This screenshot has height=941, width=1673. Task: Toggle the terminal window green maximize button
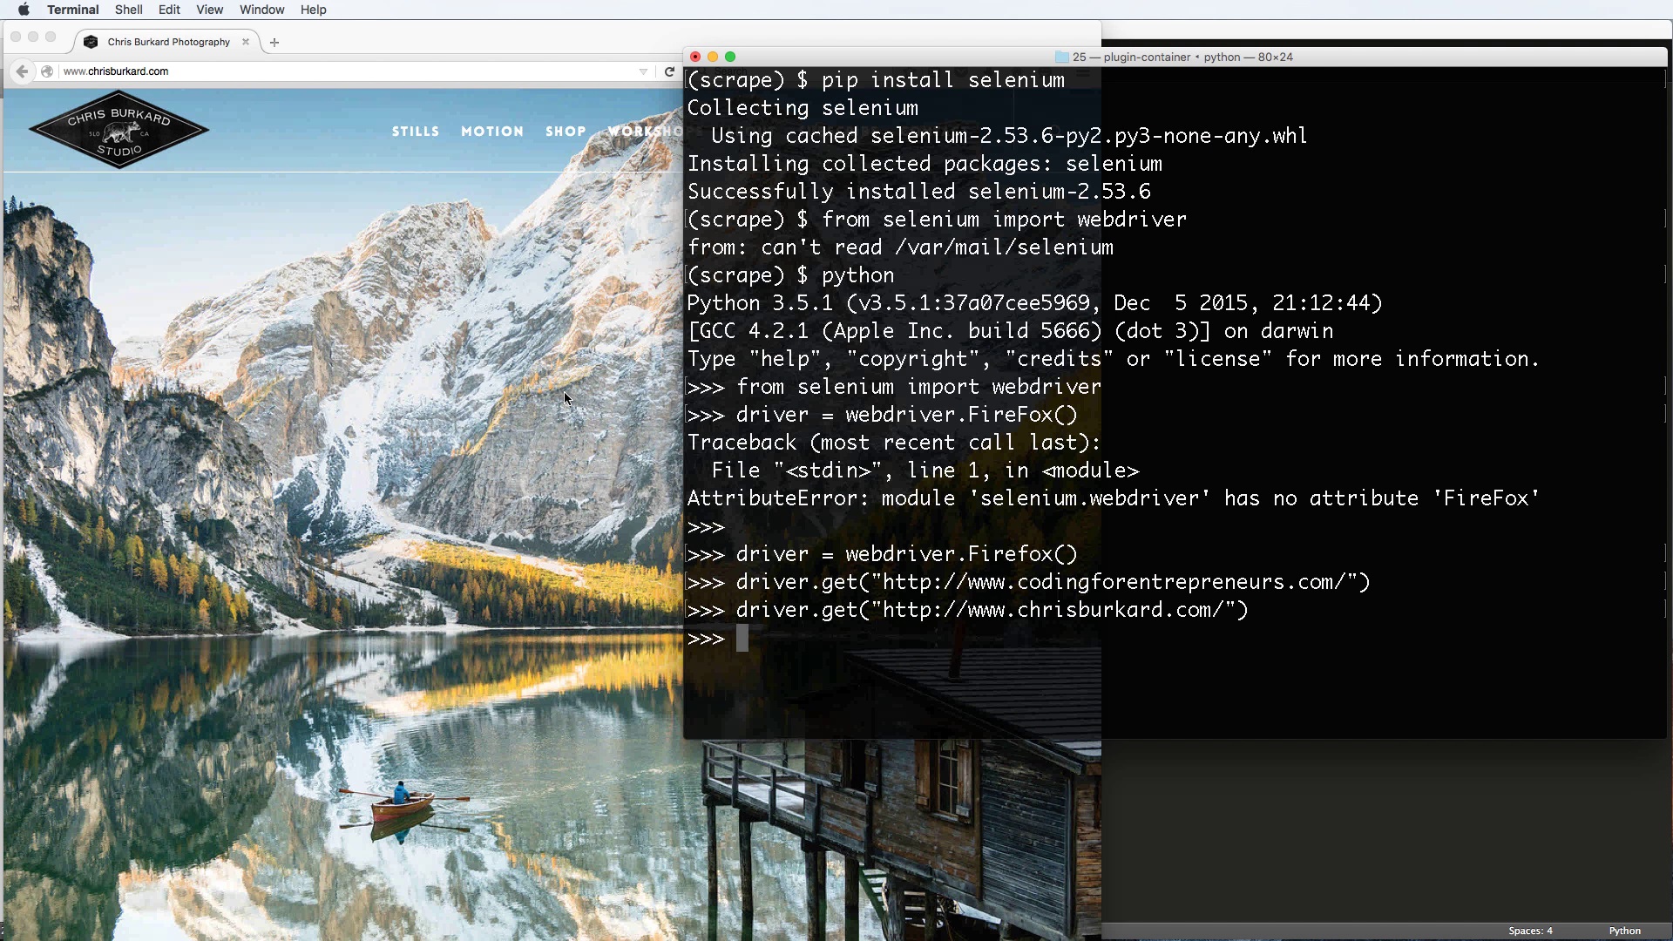click(x=731, y=57)
